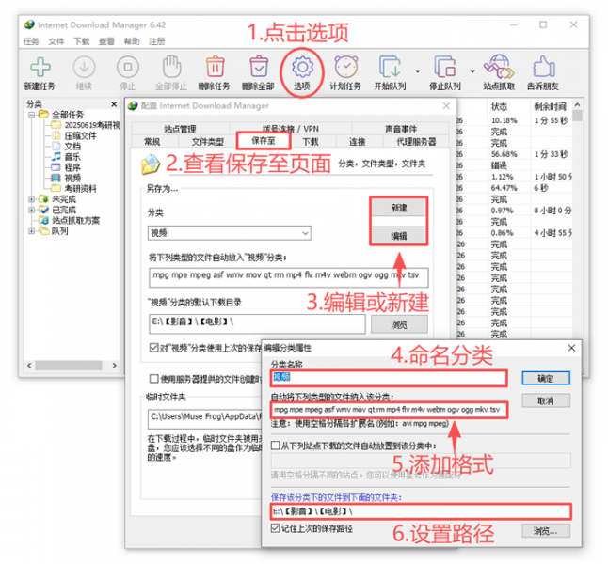Click the 分类名称 input field

pos(389,378)
